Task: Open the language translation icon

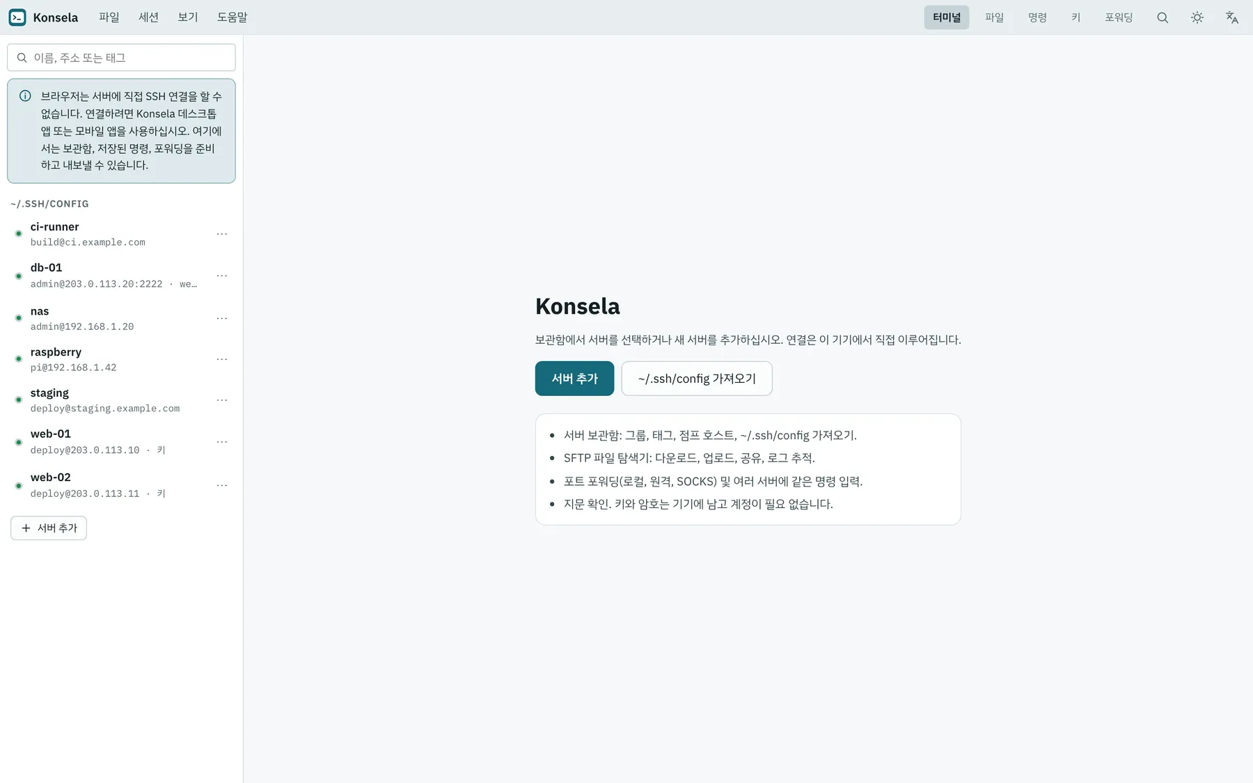Action: click(x=1232, y=17)
